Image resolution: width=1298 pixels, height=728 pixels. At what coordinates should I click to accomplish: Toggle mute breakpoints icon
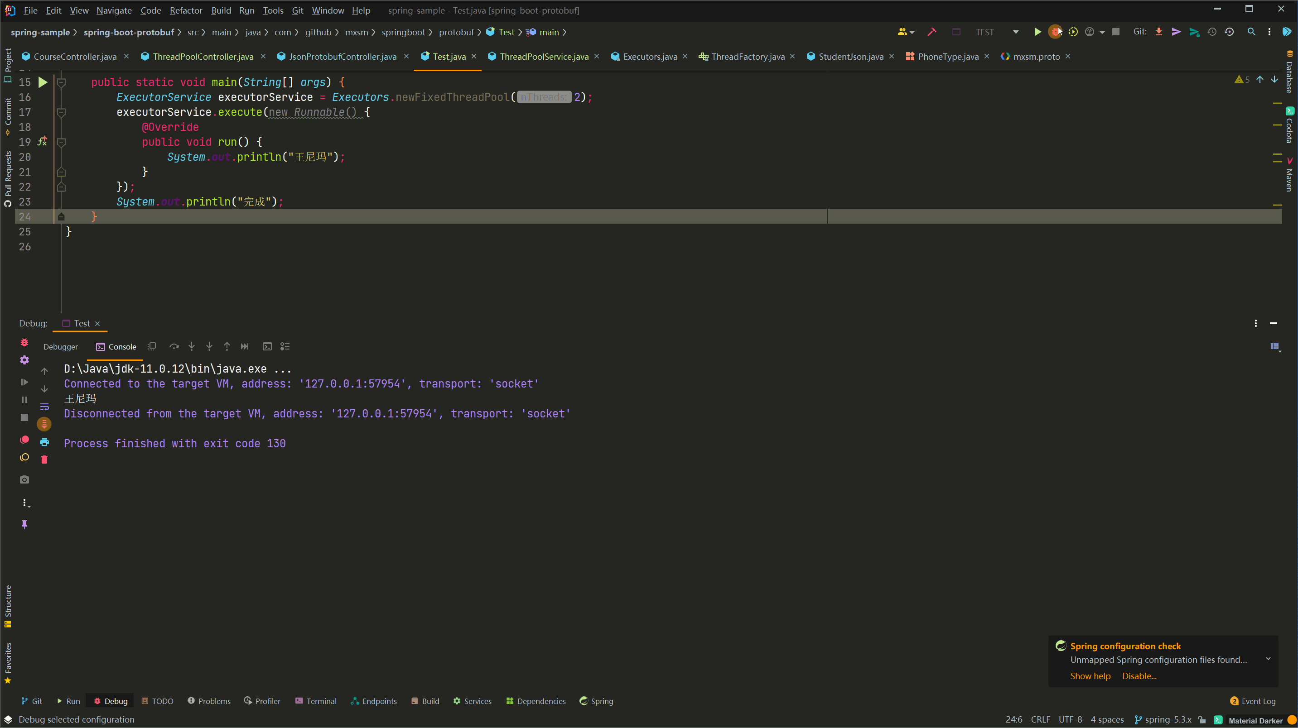click(24, 458)
